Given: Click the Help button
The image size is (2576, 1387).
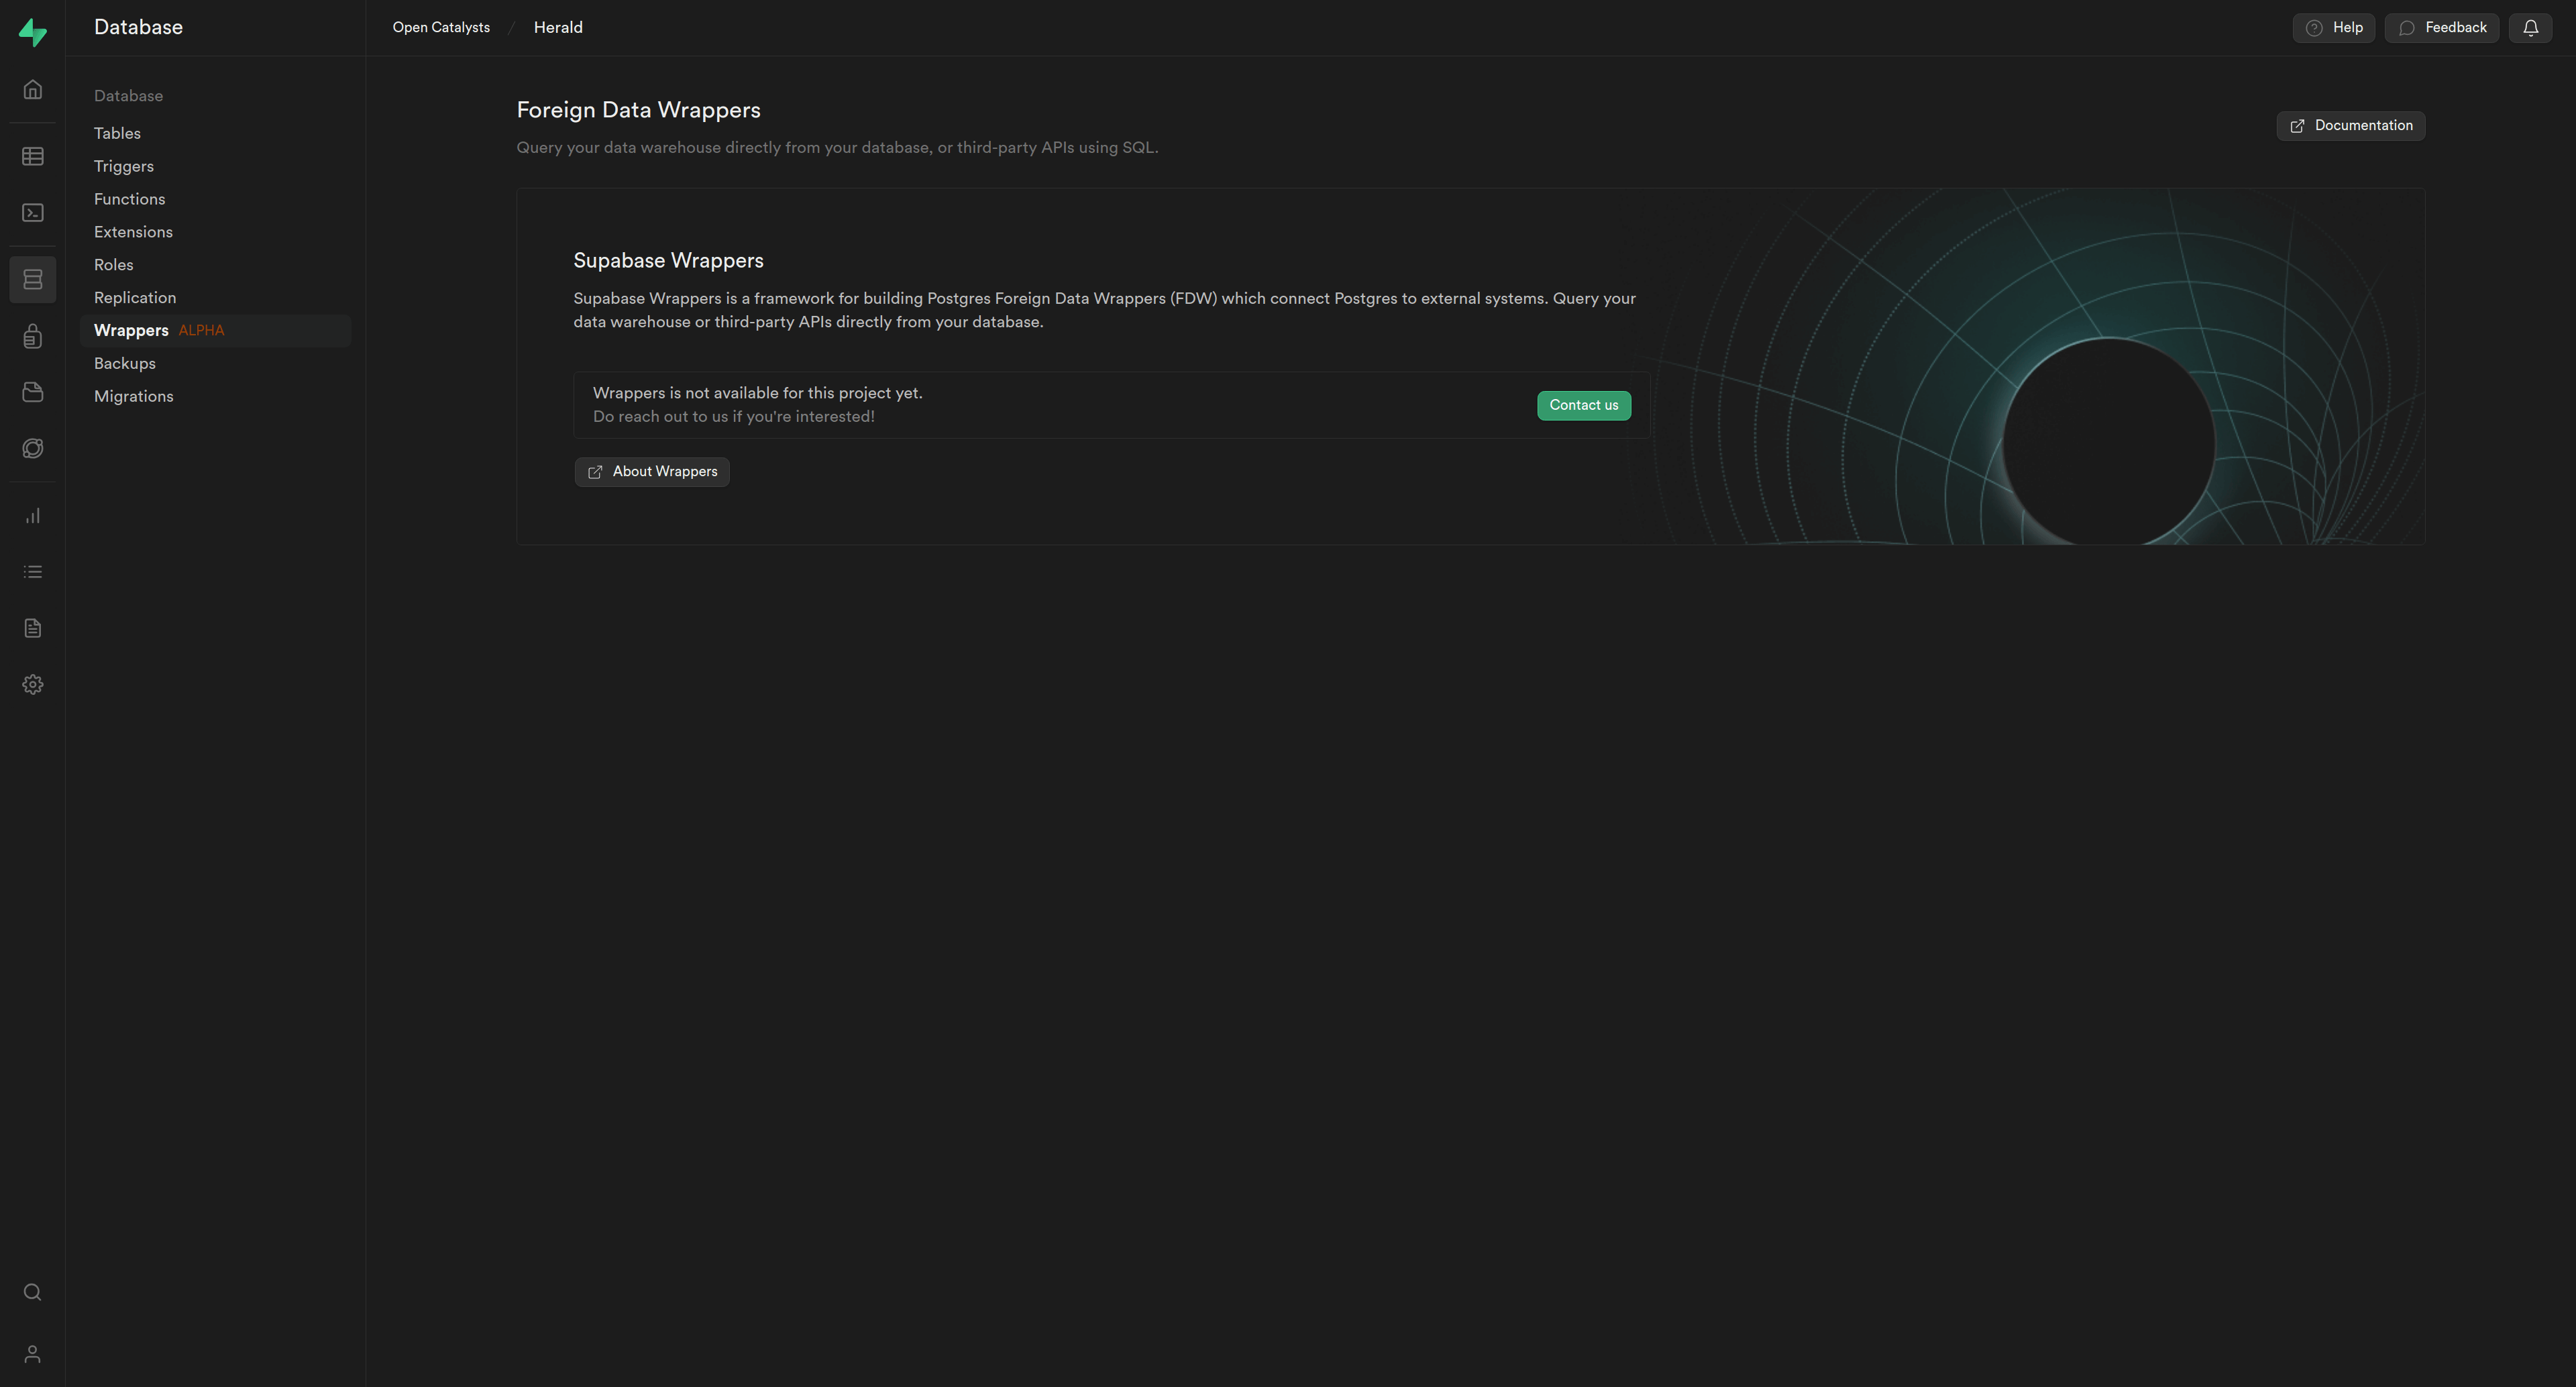Looking at the screenshot, I should 2333,28.
